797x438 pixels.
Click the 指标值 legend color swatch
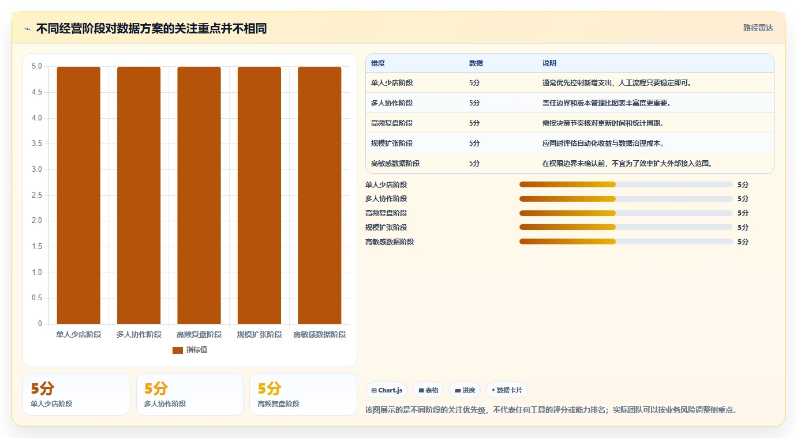[178, 350]
